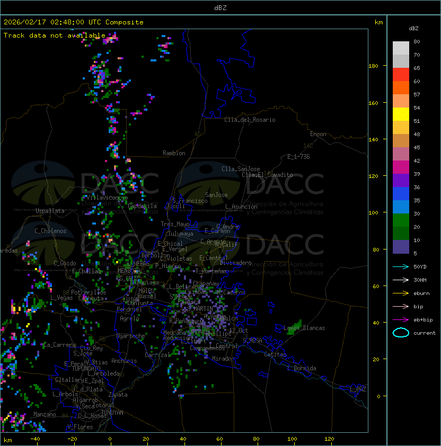Image resolution: width=441 pixels, height=446 pixels.
Task: Click the 'Uspallata' map label
Action: click(50, 211)
